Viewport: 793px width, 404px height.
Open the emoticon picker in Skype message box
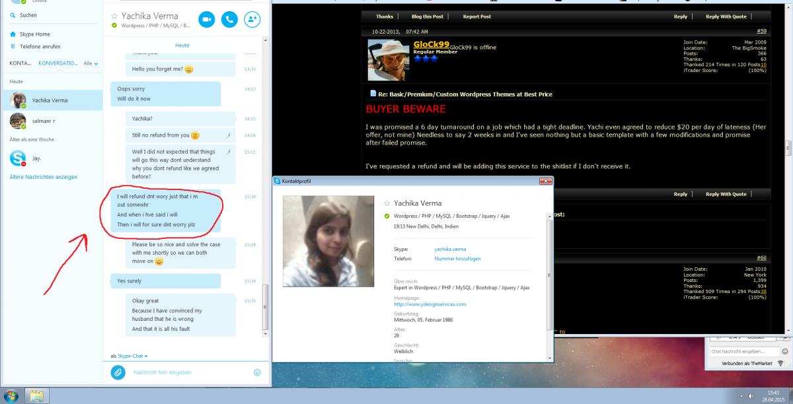(x=257, y=372)
